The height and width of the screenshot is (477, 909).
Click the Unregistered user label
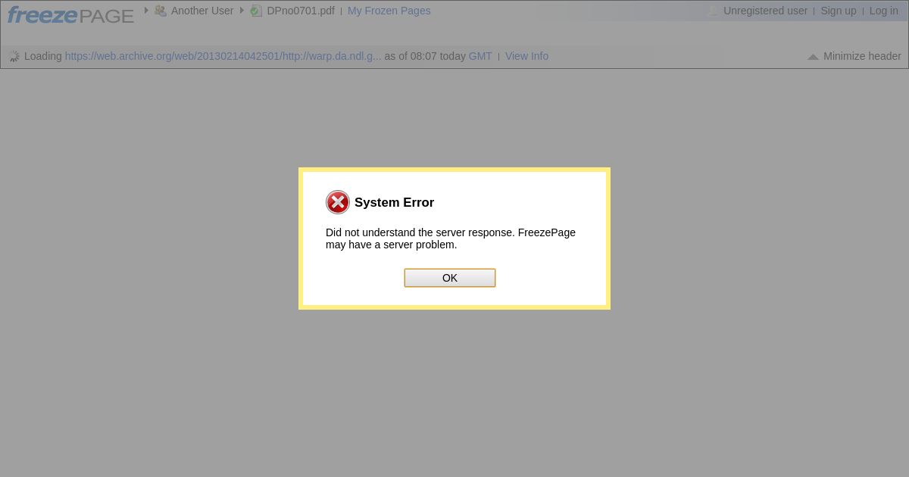(765, 11)
